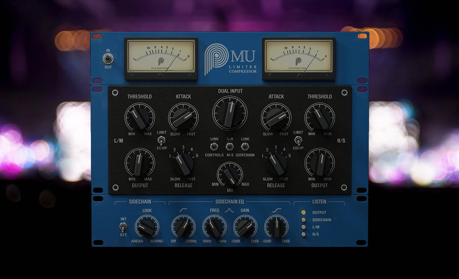
Task: Set the R/S Release selector knob
Action: (x=276, y=163)
